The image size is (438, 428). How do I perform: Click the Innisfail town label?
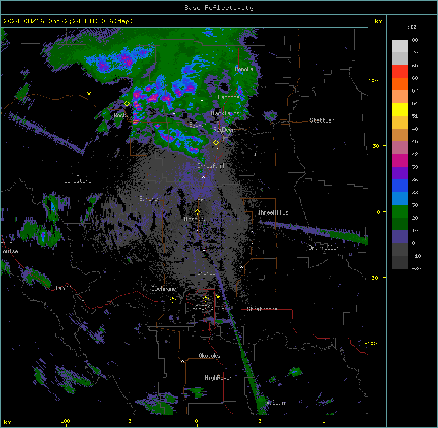(x=211, y=166)
